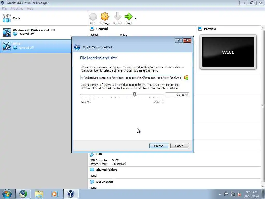Click the Preview section icon
Image resolution: width=265 pixels, height=199 pixels.
point(200,29)
